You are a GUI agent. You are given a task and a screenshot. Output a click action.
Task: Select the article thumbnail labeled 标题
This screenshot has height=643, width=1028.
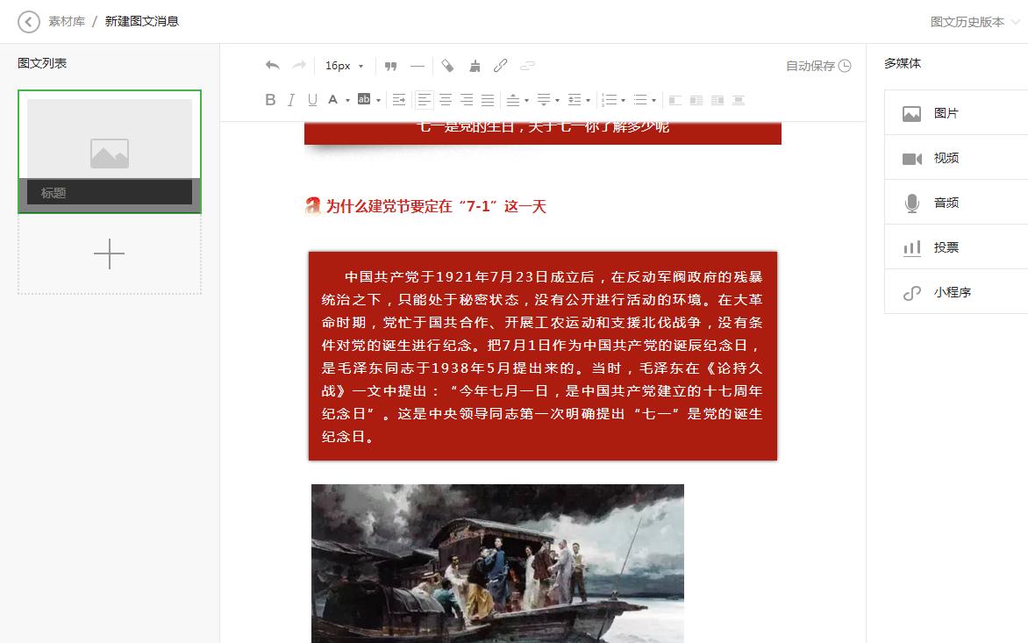[x=109, y=150]
